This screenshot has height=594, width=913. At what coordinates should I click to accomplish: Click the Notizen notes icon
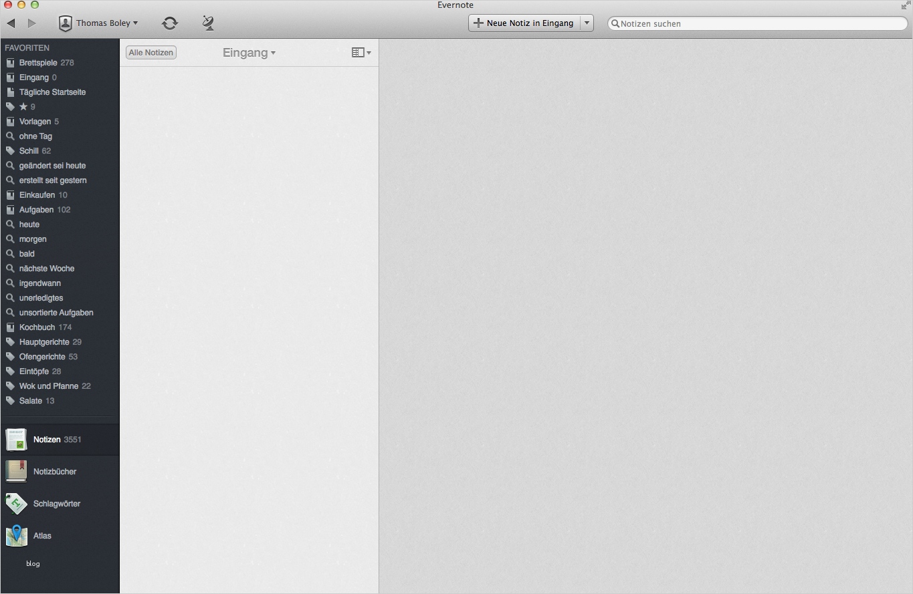coord(16,440)
